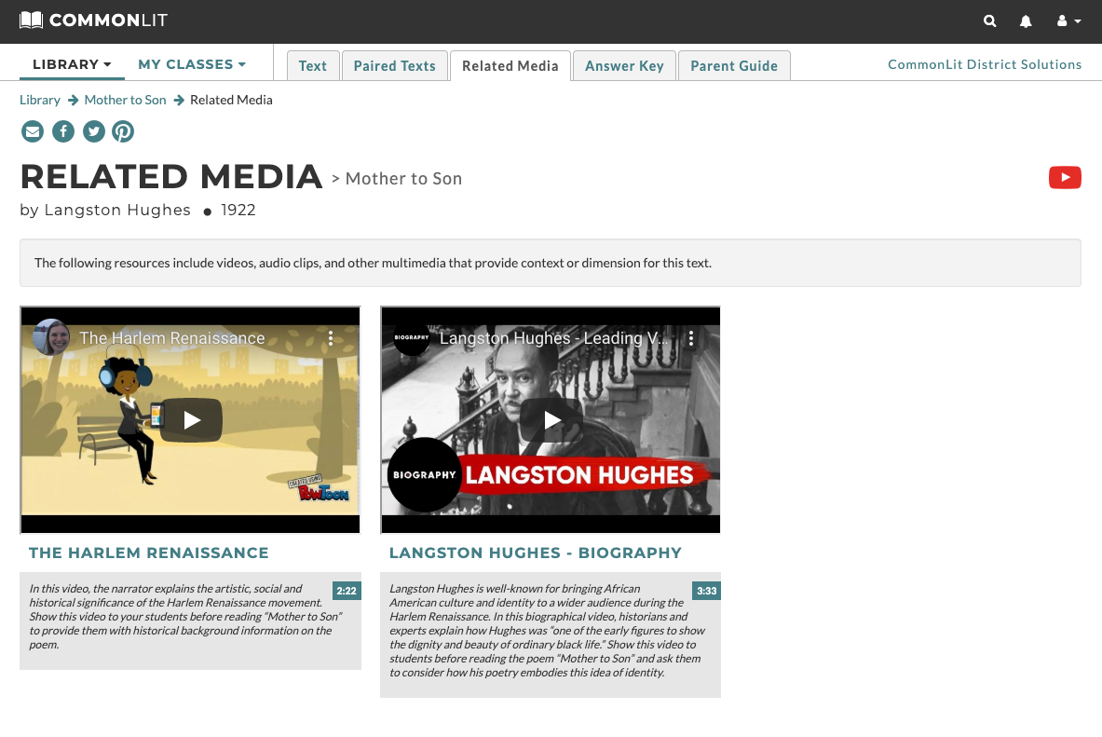Screen dimensions: 1102x737
Task: Check the notifications bell icon
Action: tap(1026, 21)
